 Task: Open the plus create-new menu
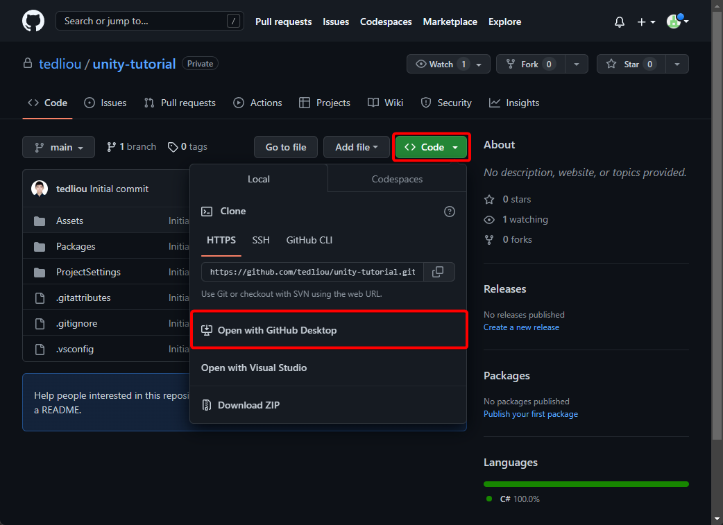pyautogui.click(x=646, y=21)
